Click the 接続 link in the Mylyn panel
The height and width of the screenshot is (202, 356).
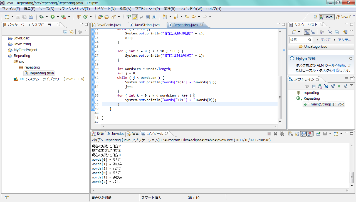(342, 65)
